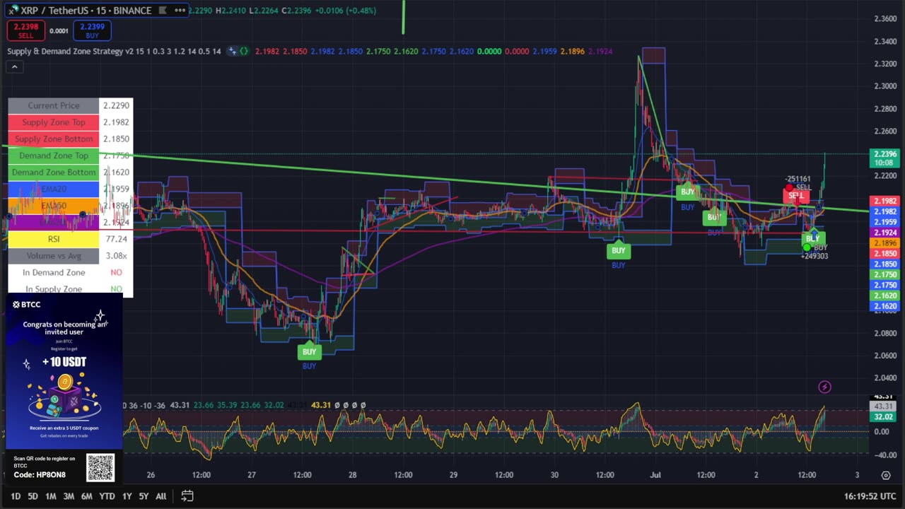Click the blue 2.2399 BUY button
The image size is (905, 509).
tap(92, 30)
